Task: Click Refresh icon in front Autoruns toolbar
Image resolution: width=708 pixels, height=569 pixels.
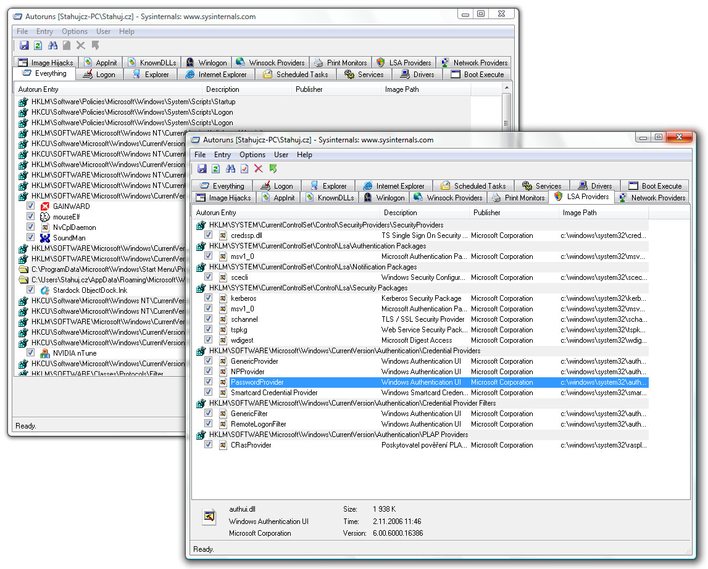Action: [x=216, y=169]
